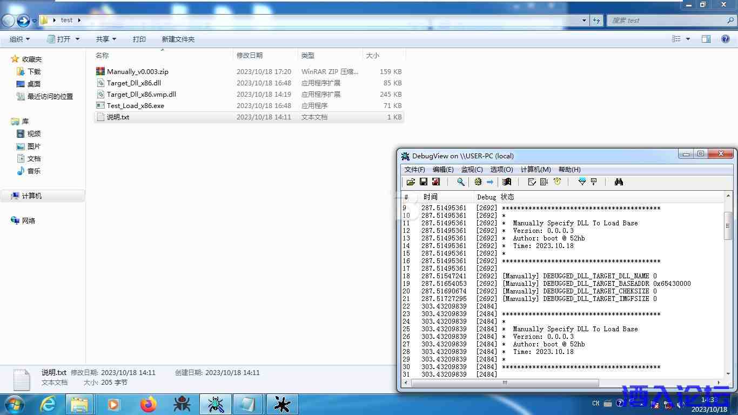738x415 pixels.
Task: Click the 新建文件夹 button
Action: (x=178, y=39)
